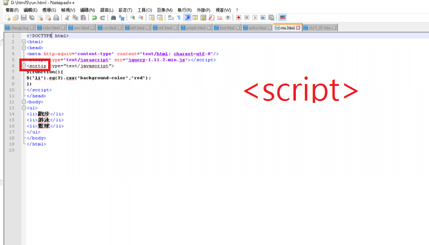Toggle synchronized horizontal scrolling
429x245 pixels.
(x=160, y=18)
